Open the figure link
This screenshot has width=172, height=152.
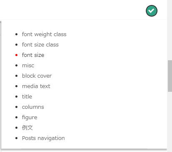point(29,118)
